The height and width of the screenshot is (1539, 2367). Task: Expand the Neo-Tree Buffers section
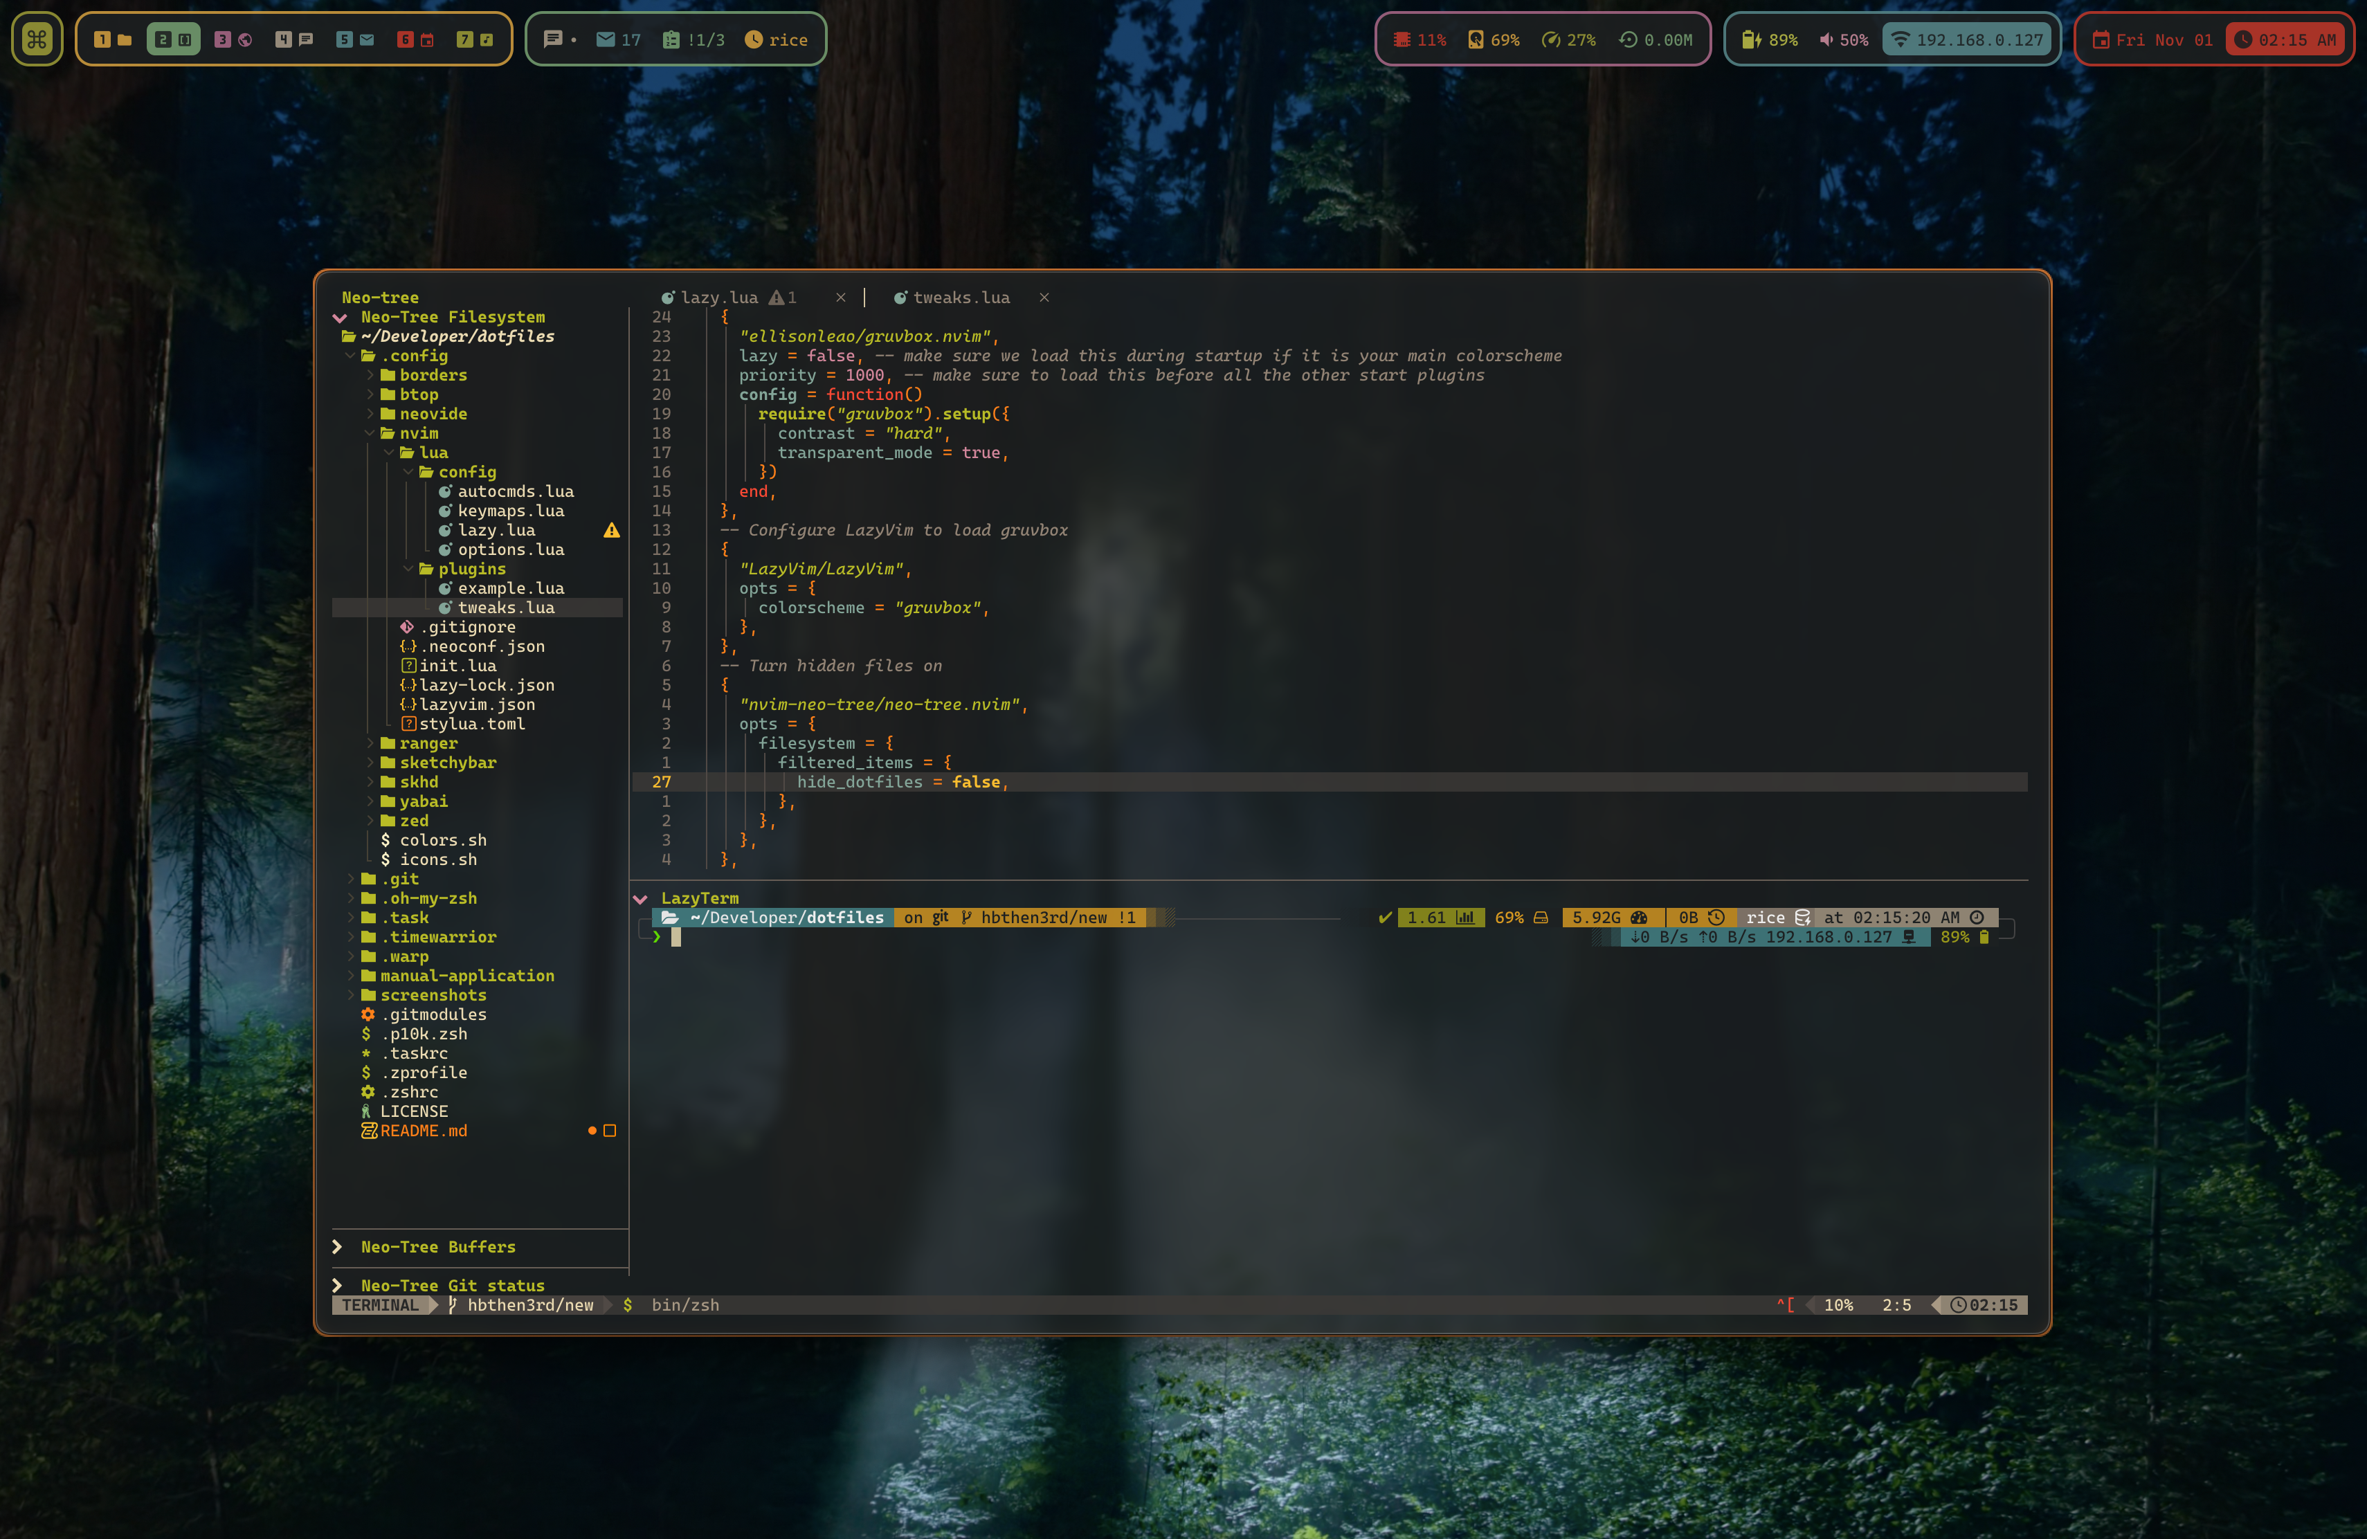point(337,1247)
